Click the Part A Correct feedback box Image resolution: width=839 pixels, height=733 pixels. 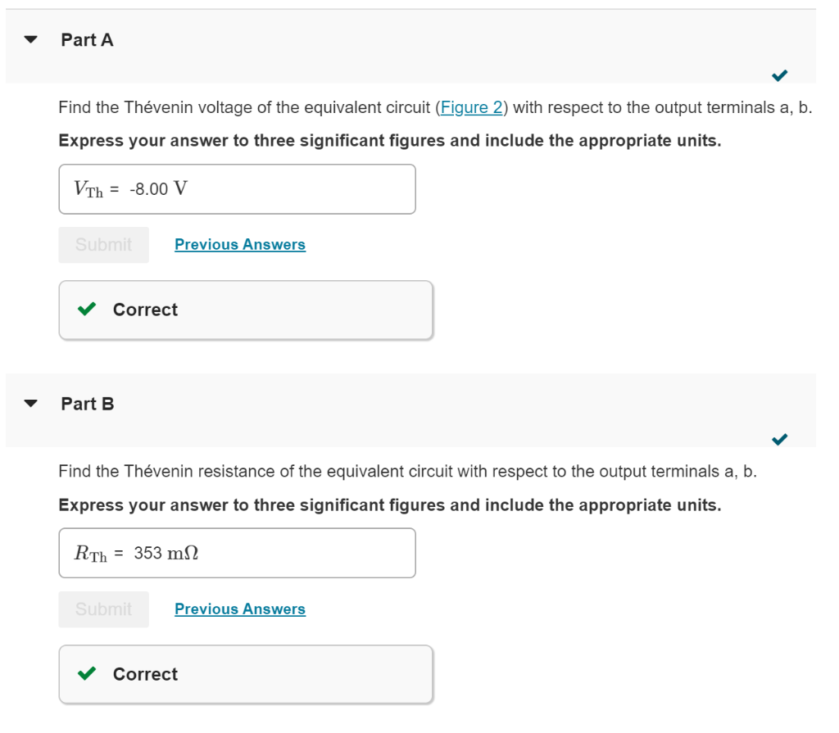click(x=246, y=310)
